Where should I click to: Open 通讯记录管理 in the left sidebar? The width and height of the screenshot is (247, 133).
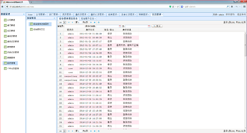tap(11, 41)
